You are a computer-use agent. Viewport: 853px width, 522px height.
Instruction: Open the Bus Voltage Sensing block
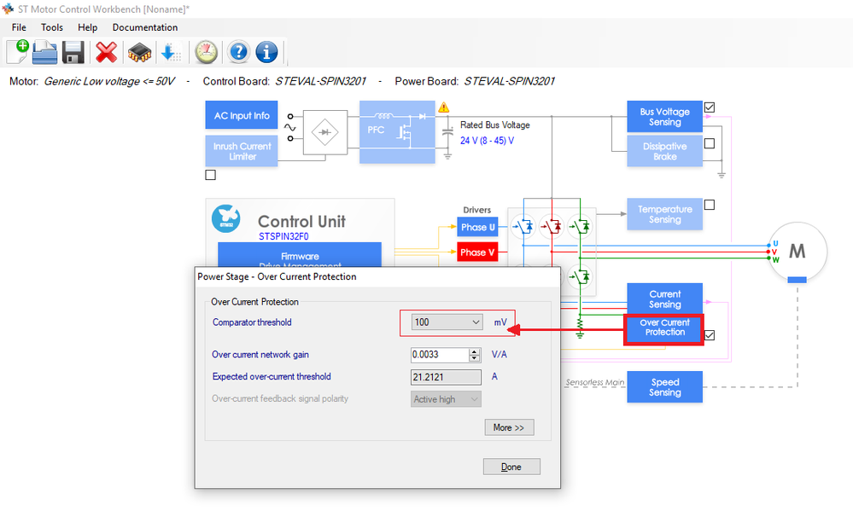[665, 117]
